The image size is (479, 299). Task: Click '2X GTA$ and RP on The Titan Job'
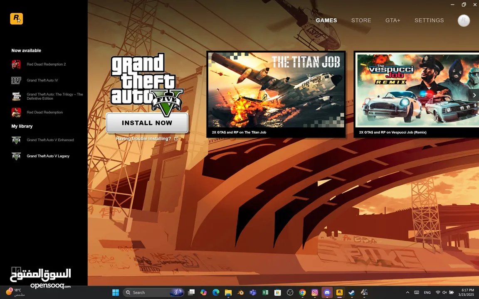point(239,132)
